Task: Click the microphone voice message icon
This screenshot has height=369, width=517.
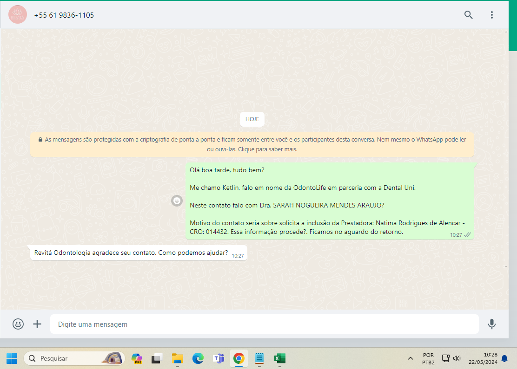Action: pyautogui.click(x=491, y=324)
